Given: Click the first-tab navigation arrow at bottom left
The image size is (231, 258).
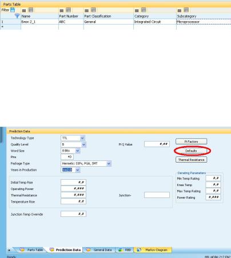Looking at the screenshot, I should tap(9, 250).
